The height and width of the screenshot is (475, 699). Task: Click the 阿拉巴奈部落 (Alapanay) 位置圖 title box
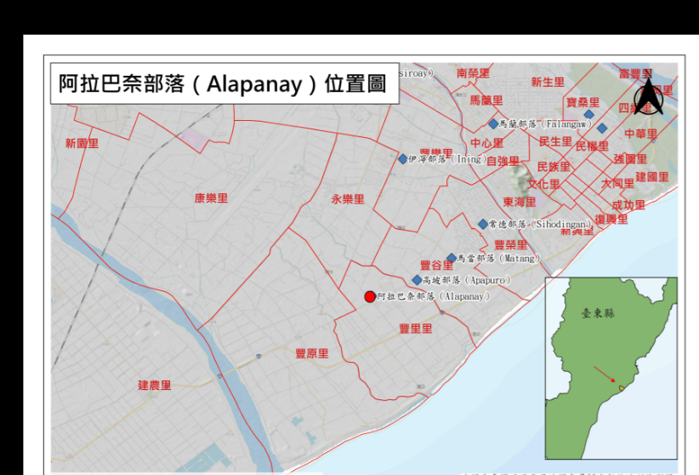click(x=223, y=83)
